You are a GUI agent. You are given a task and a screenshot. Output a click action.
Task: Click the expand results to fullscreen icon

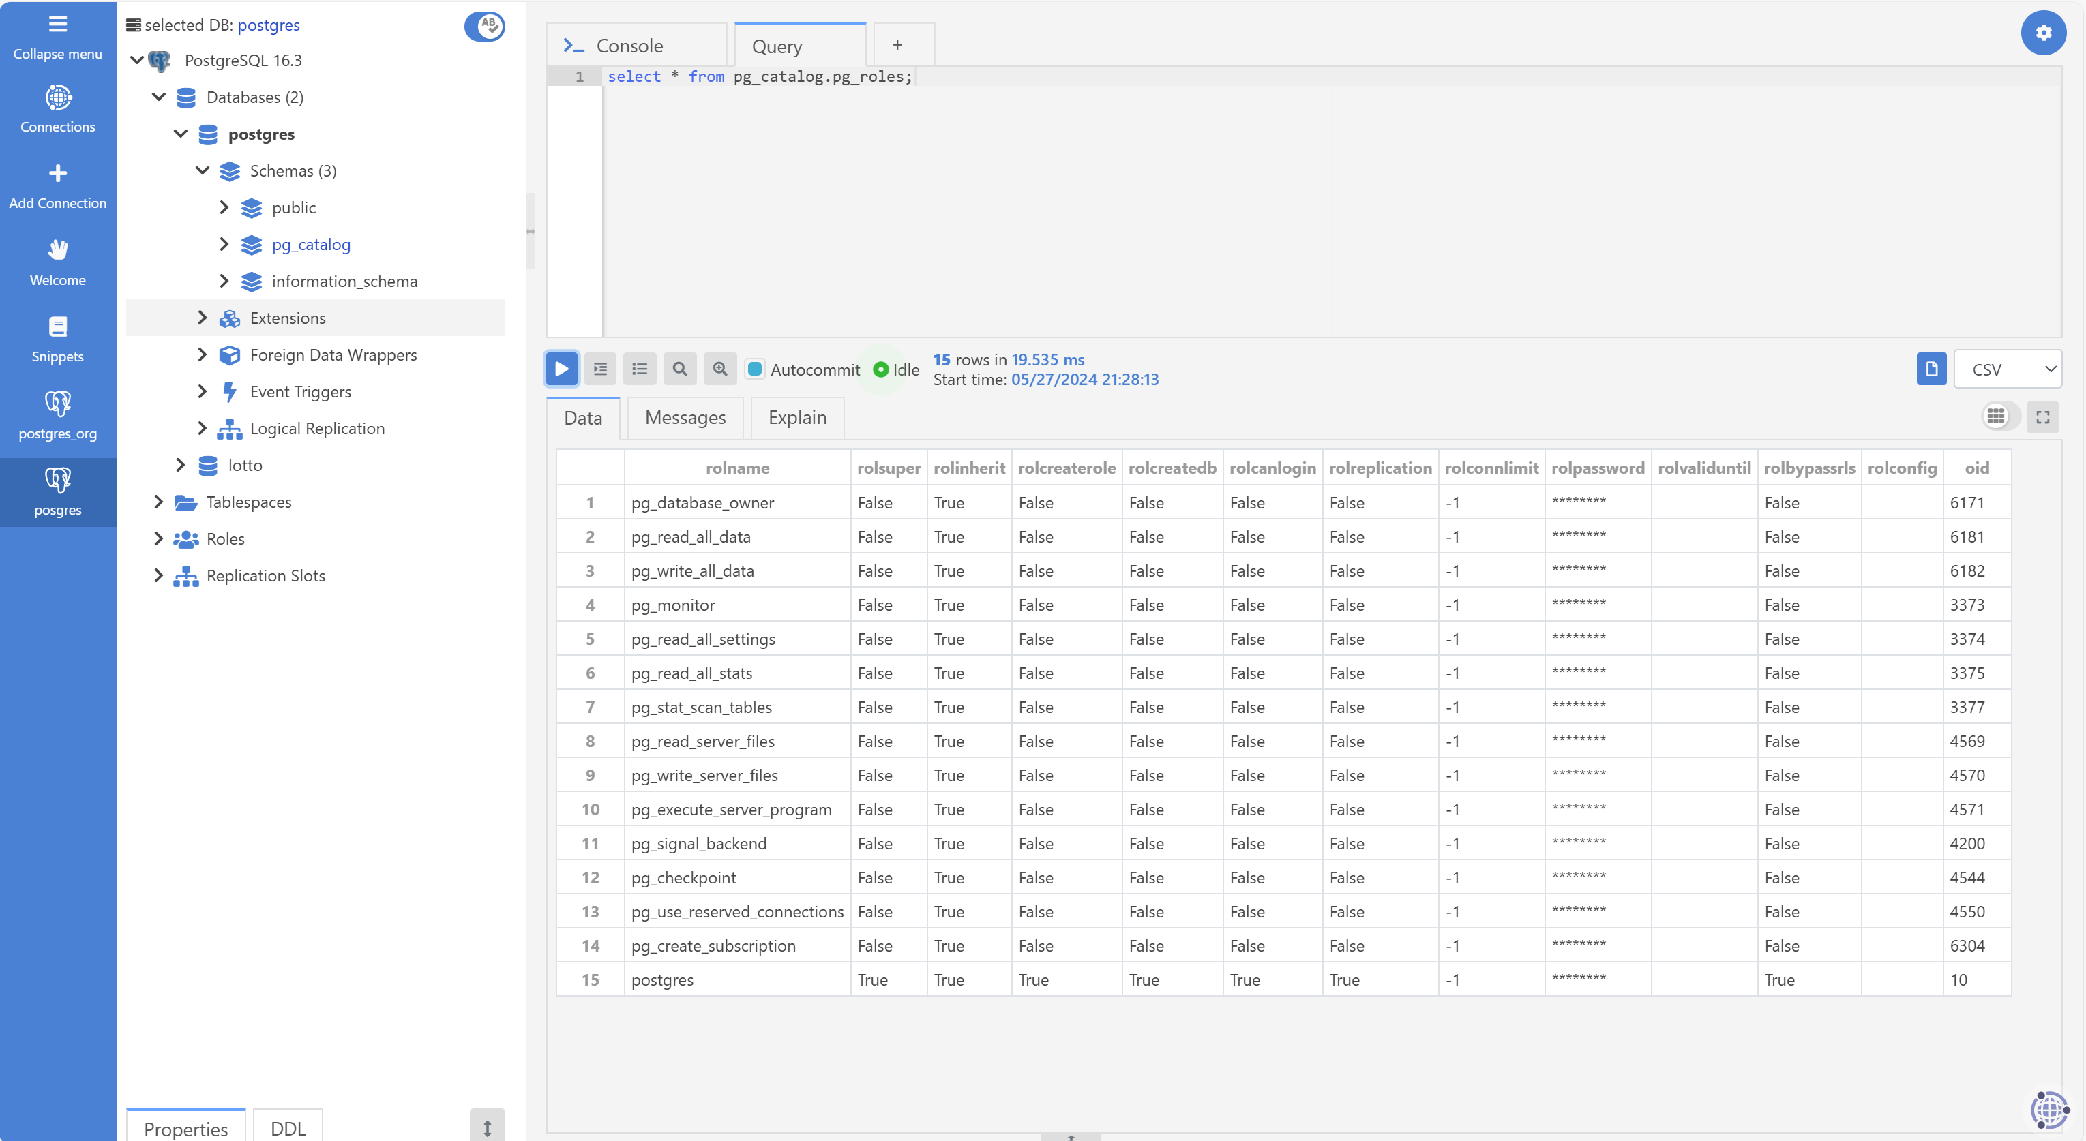[x=2042, y=417]
